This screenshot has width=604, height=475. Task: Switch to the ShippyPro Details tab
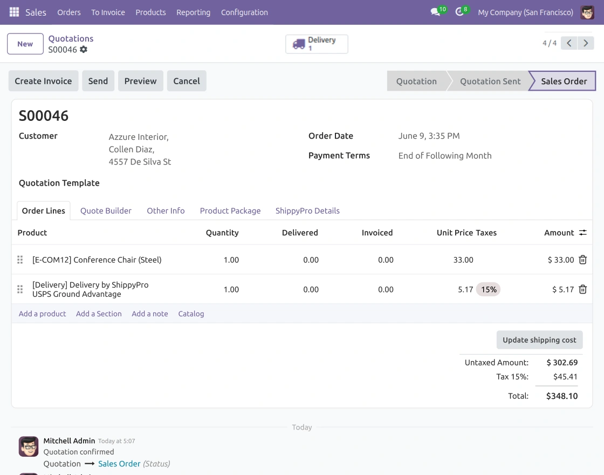point(307,211)
